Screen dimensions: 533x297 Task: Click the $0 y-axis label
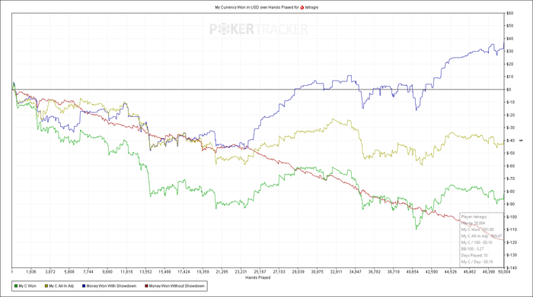tap(509, 90)
